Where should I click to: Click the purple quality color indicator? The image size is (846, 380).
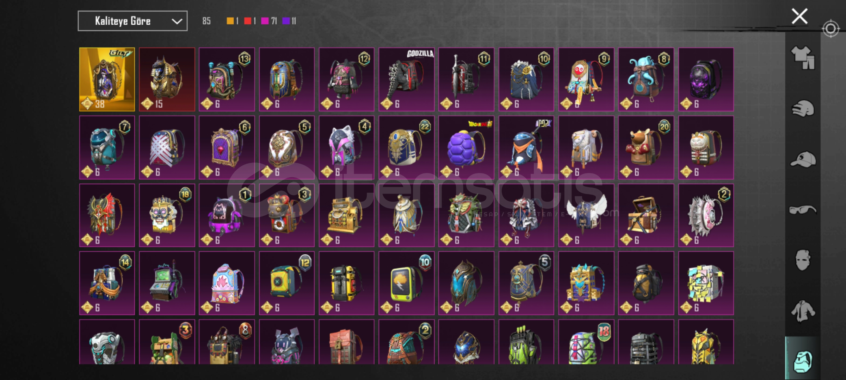286,21
